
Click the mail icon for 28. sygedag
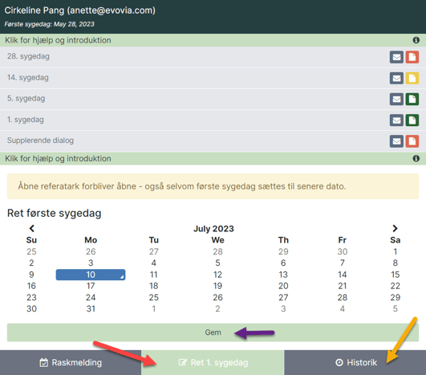click(396, 57)
